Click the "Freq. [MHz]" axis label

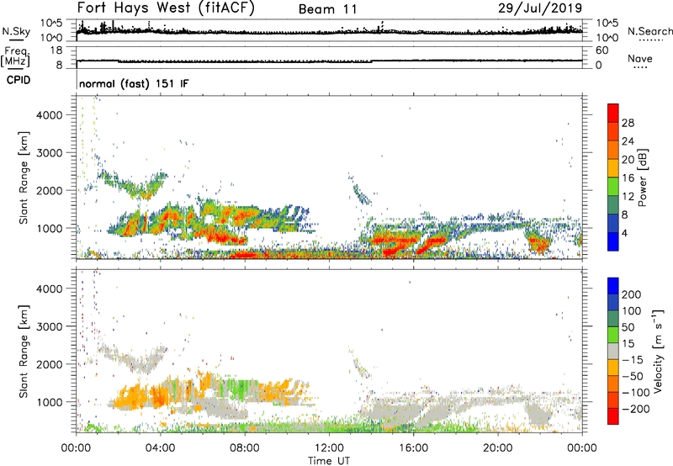click(x=15, y=57)
